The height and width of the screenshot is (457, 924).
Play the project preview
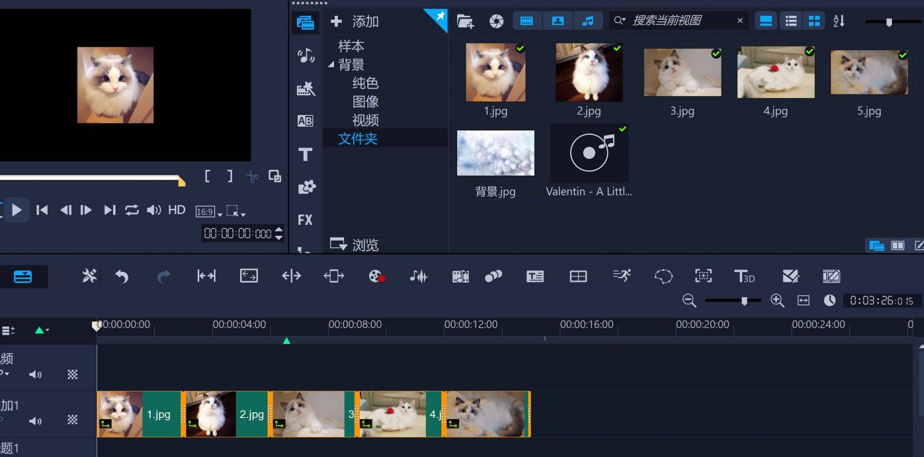point(17,210)
